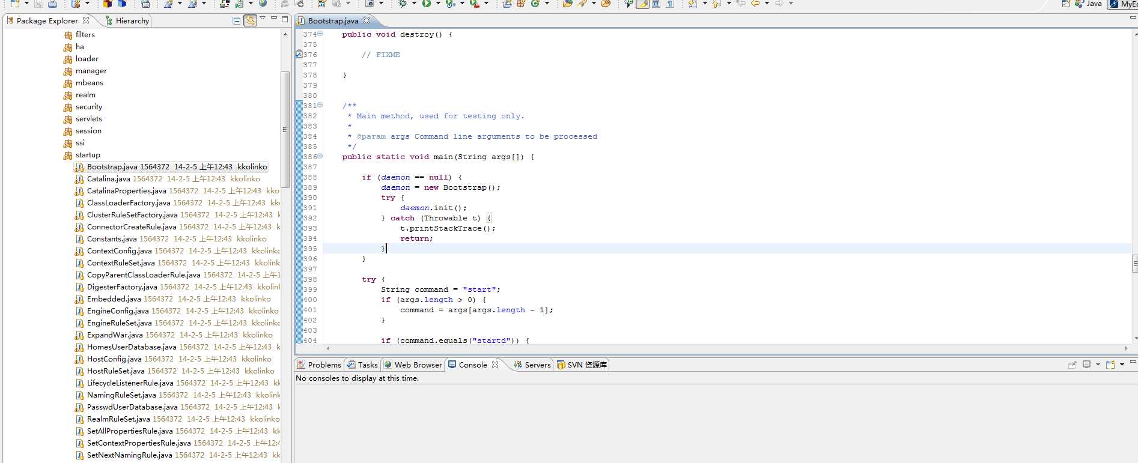Image resolution: width=1138 pixels, height=463 pixels.
Task: Toggle Block Selection Mode icon
Action: point(656,4)
